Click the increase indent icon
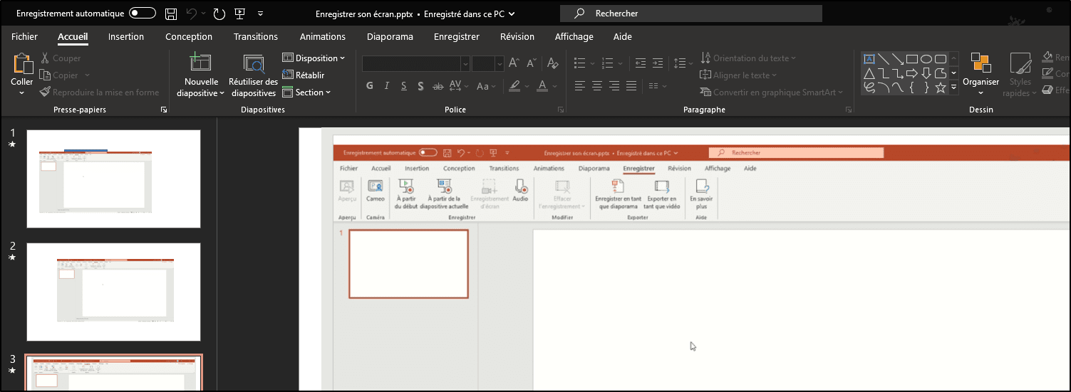The height and width of the screenshot is (392, 1071). tap(658, 63)
